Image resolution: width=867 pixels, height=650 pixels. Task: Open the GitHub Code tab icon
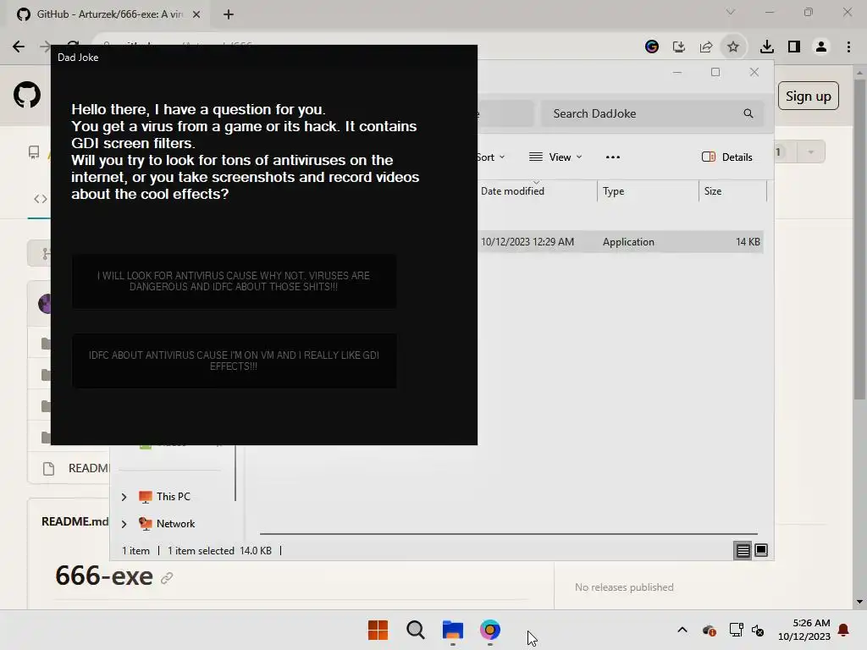point(41,198)
